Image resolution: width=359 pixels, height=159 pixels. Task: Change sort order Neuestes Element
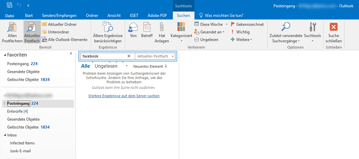click(148, 66)
